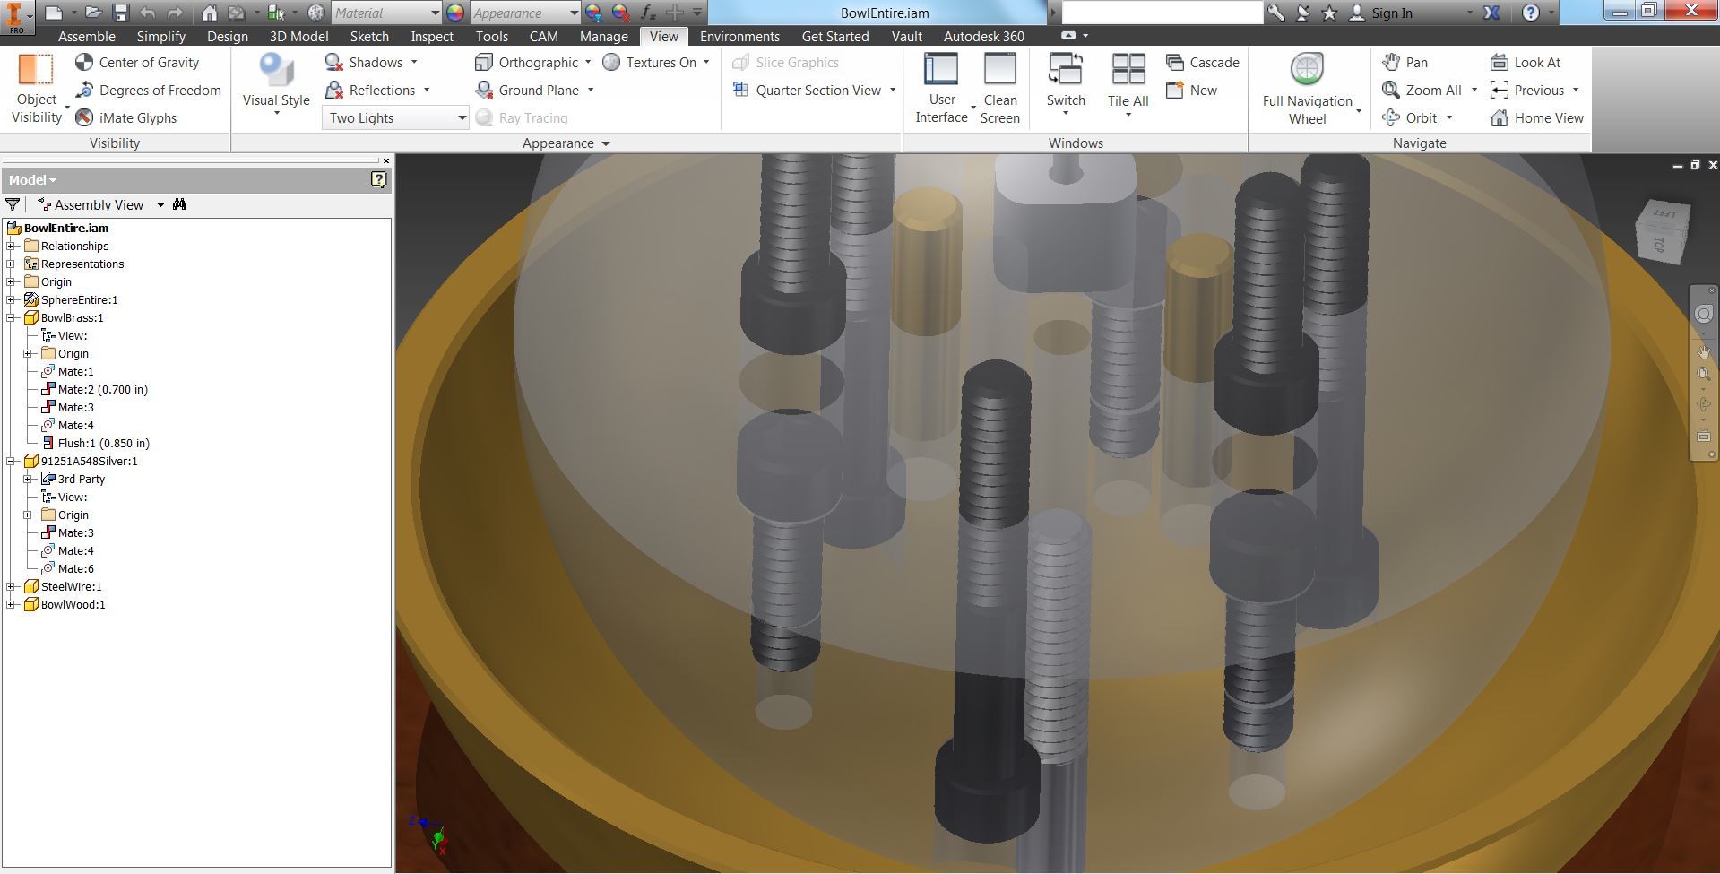Click the color wheel appearance icon
The width and height of the screenshot is (1720, 874).
coord(455,13)
